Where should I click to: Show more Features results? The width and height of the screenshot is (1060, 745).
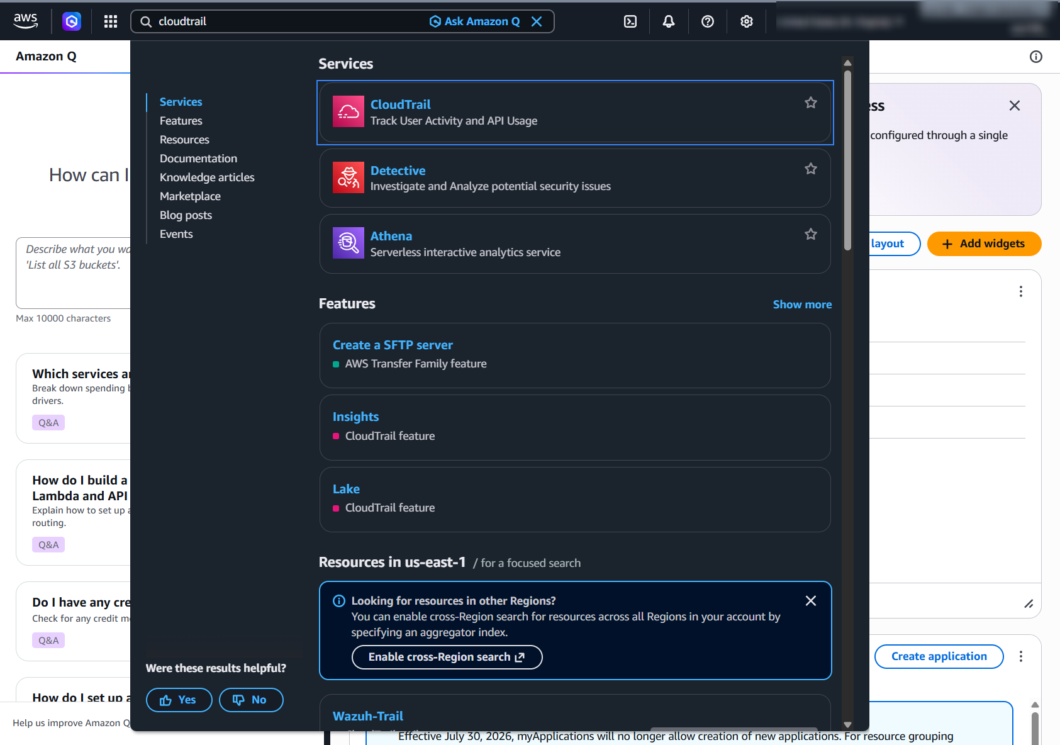(802, 305)
